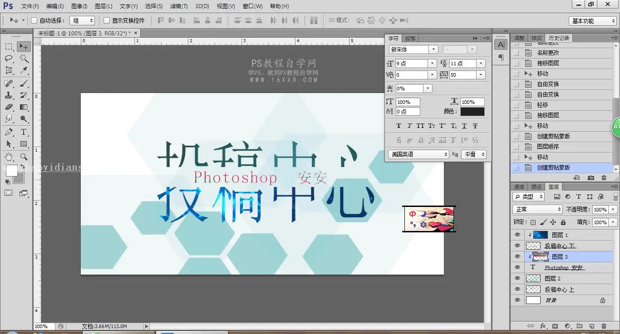620x334 pixels.
Task: Click strikethrough style in Character panel
Action: pos(475,126)
